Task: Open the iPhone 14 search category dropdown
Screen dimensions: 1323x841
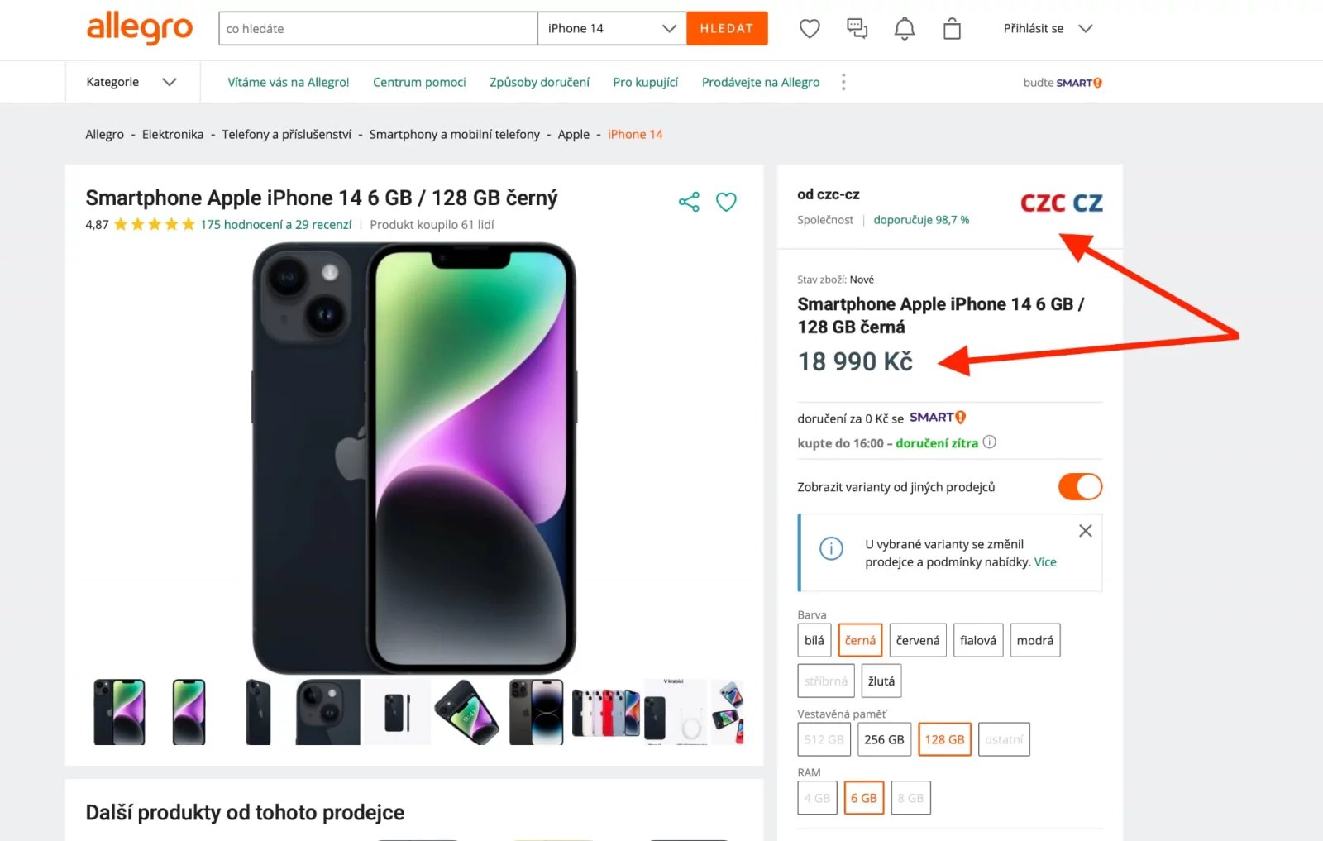Action: pyautogui.click(x=610, y=27)
